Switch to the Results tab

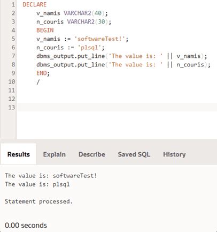[19, 154]
